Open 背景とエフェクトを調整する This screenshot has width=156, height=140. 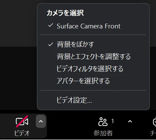93,56
